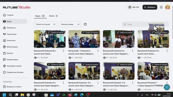
Task: Click the views eye icon under Алексея -2
Action: click(104, 90)
